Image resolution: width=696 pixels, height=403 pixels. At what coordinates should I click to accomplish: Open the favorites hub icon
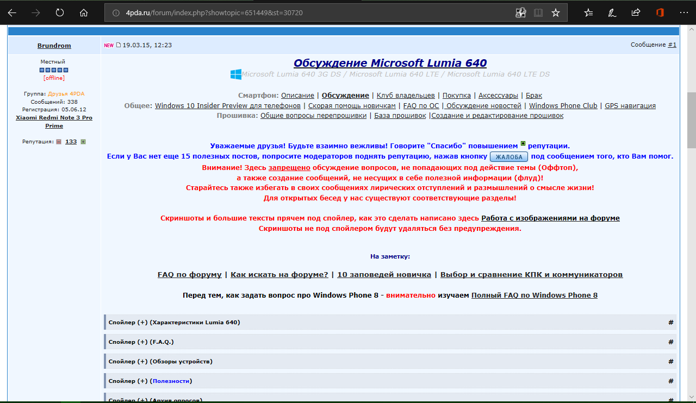pyautogui.click(x=588, y=12)
